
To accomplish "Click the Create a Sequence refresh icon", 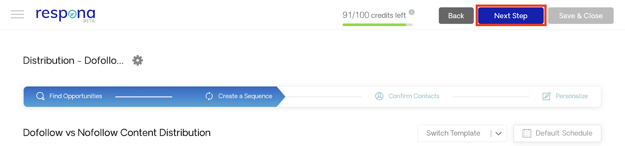I will pos(209,96).
